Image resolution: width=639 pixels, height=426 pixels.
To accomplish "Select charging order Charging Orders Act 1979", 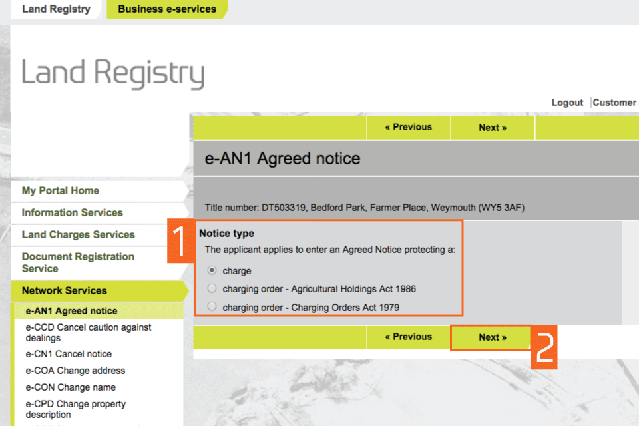I will pos(212,307).
